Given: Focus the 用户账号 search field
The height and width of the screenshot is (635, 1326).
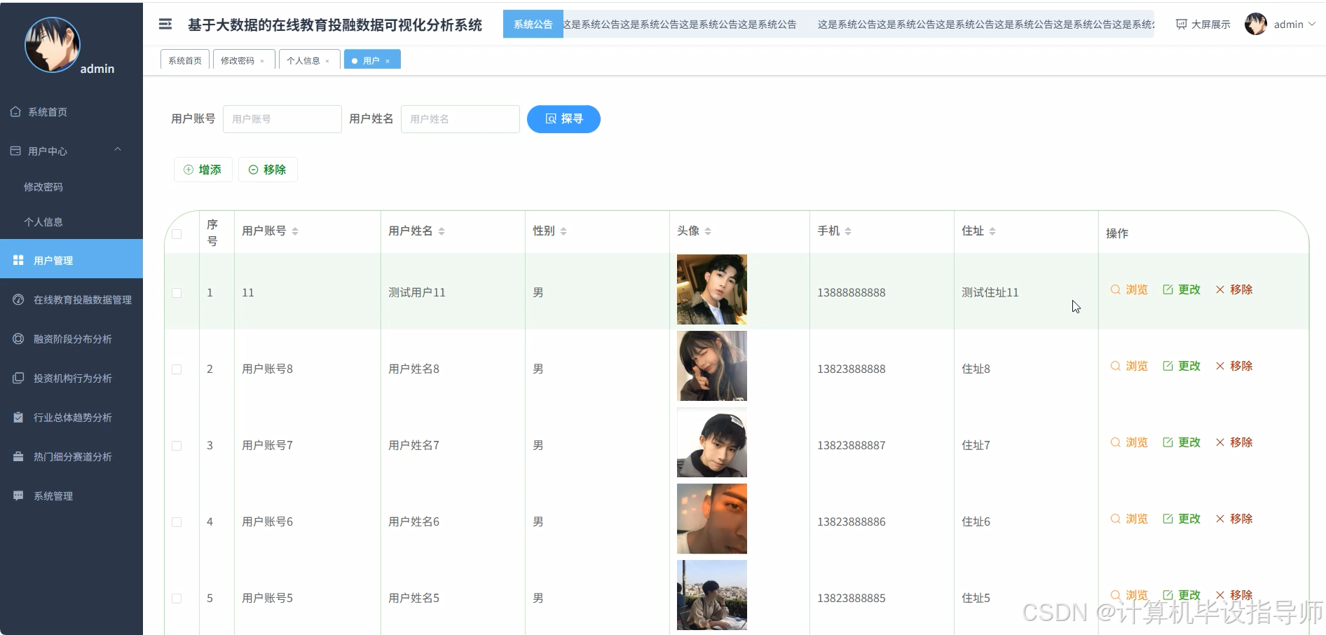Looking at the screenshot, I should click(x=282, y=119).
